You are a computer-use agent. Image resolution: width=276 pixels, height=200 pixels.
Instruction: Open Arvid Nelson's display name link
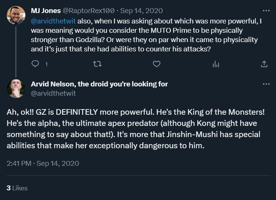[x=99, y=84]
